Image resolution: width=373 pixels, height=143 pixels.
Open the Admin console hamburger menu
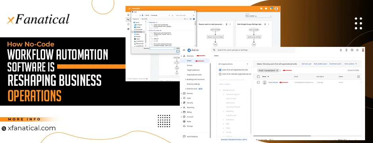[184, 50]
